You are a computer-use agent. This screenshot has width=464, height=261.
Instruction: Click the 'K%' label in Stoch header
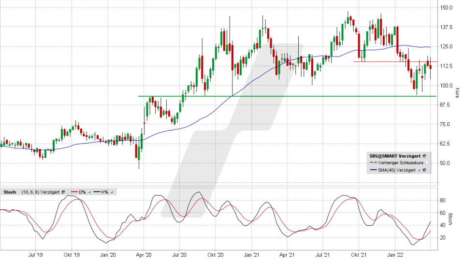point(105,192)
